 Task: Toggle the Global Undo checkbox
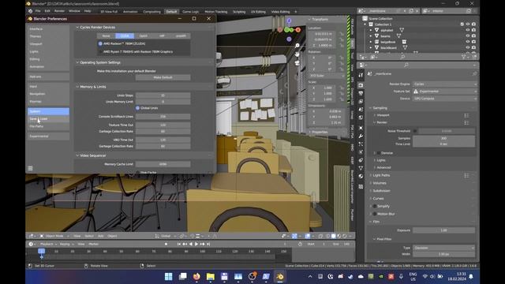[x=137, y=108]
